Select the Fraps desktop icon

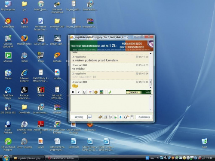41,57
